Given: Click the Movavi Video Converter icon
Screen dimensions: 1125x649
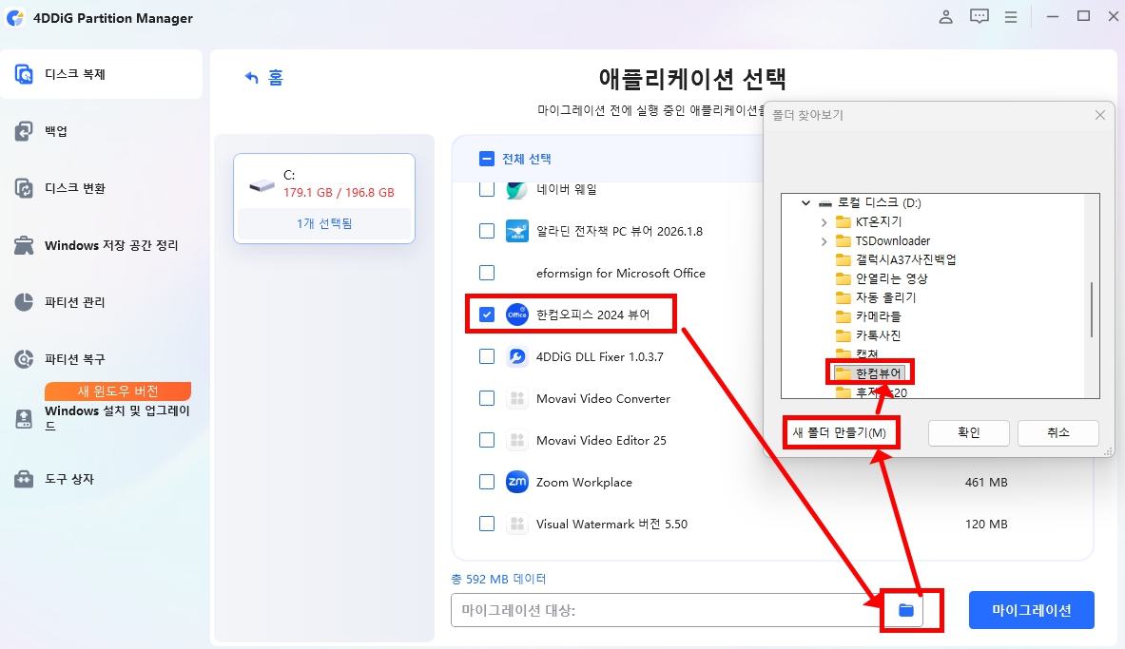Looking at the screenshot, I should 516,398.
